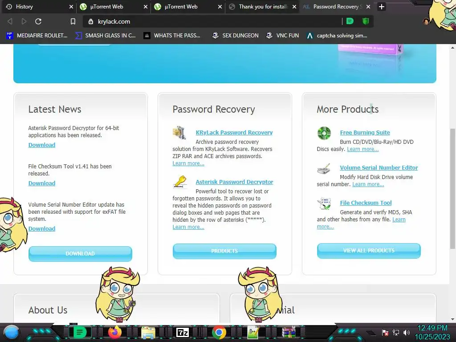Open 7-Zip from the taskbar
The height and width of the screenshot is (342, 456).
tap(182, 332)
